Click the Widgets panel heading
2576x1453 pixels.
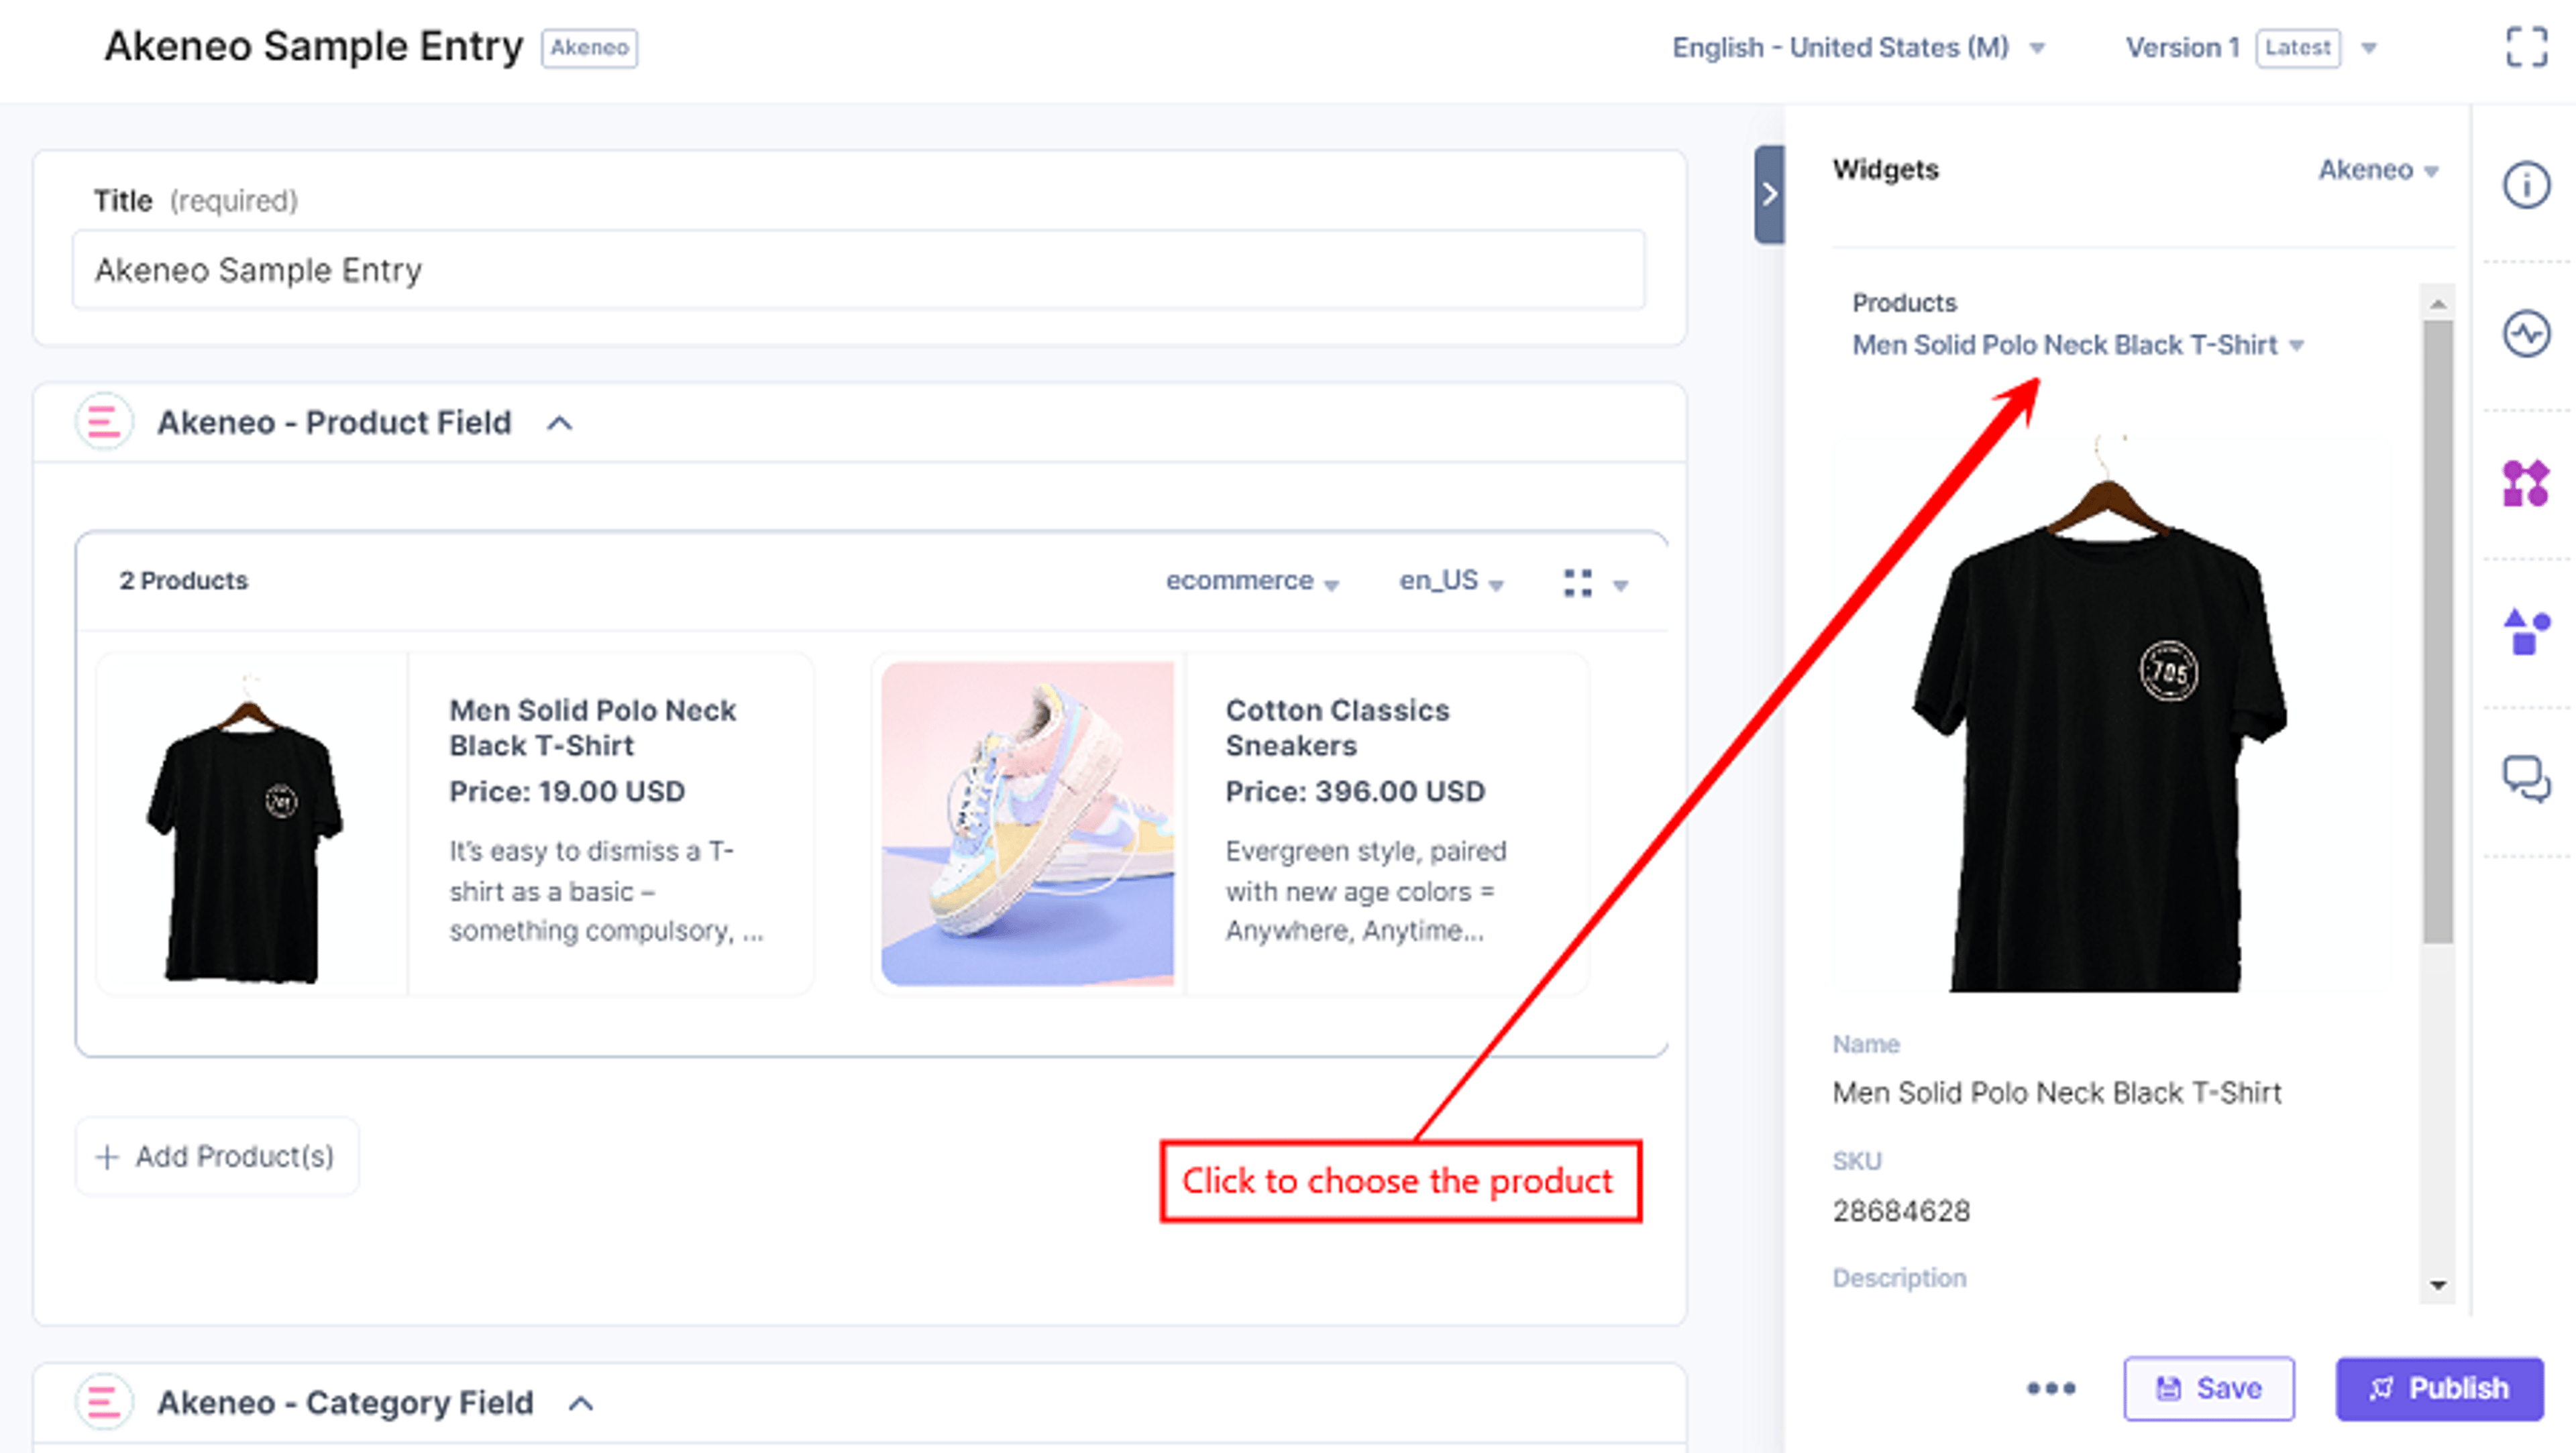point(1885,170)
